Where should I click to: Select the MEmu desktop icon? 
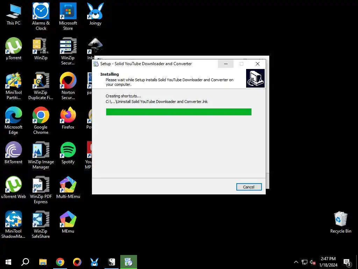point(68,222)
